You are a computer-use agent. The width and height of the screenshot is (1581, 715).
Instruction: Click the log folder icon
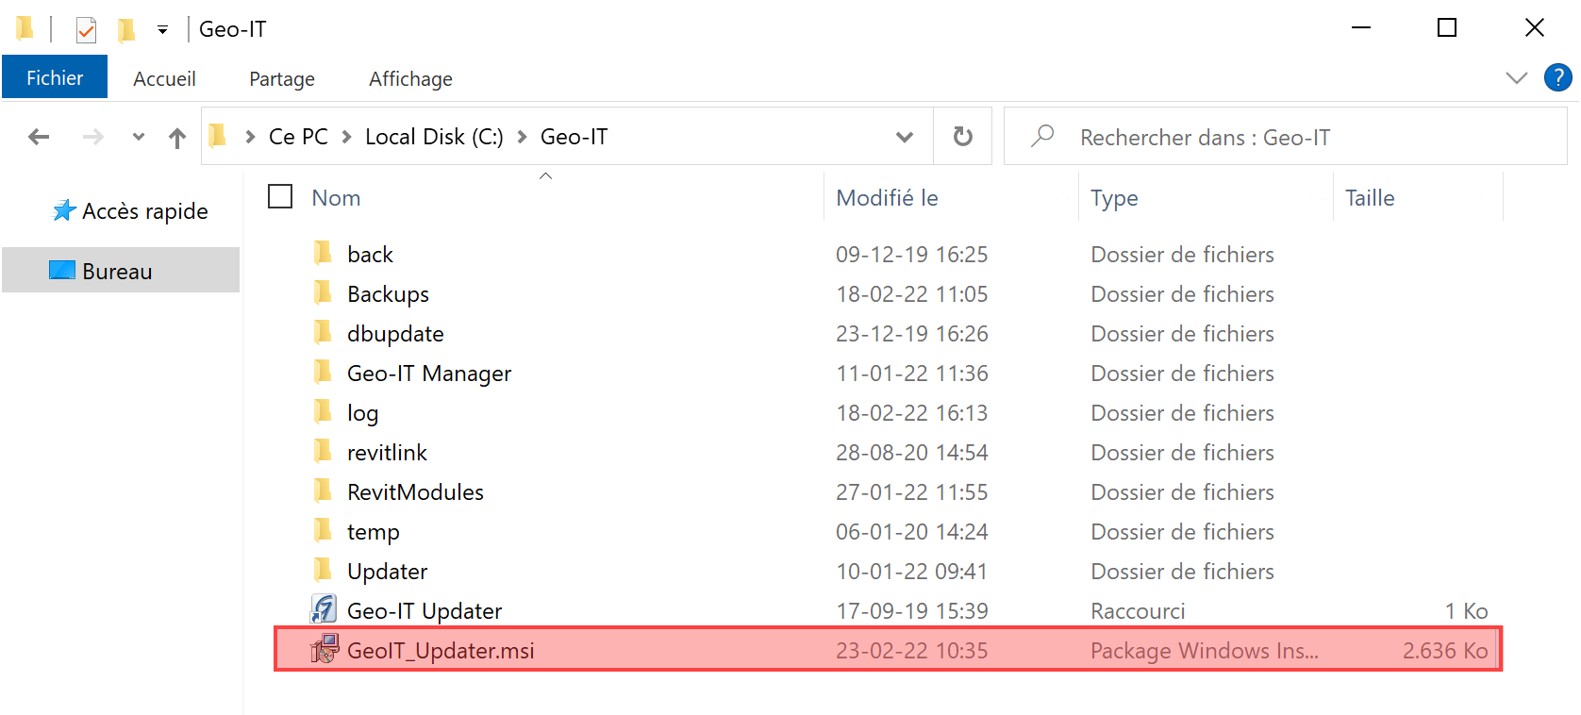tap(323, 410)
